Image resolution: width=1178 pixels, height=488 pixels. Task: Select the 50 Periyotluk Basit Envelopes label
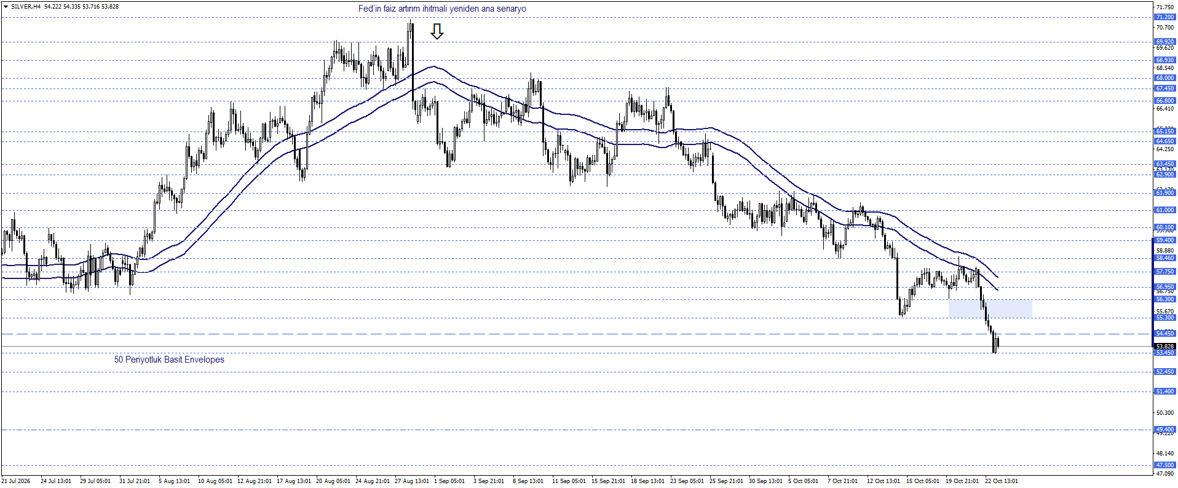point(169,360)
